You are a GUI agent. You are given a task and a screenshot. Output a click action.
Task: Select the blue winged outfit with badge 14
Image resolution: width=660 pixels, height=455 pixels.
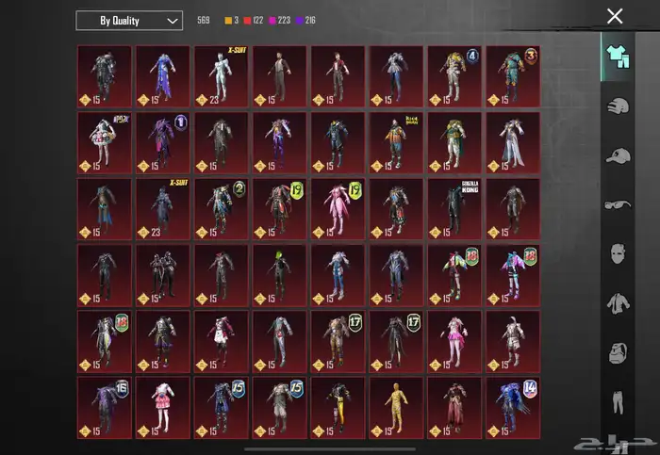(513, 408)
